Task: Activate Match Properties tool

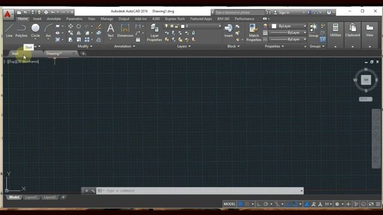Action: tap(254, 33)
